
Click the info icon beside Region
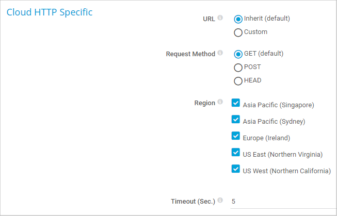[x=220, y=102]
